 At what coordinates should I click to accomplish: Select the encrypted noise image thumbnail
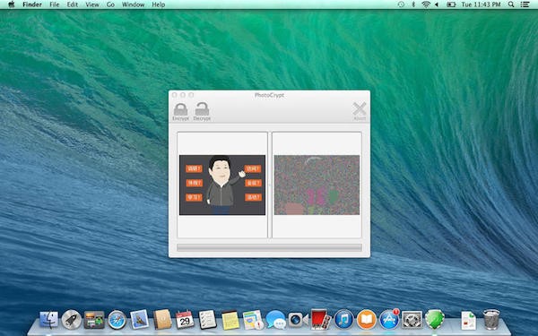317,185
